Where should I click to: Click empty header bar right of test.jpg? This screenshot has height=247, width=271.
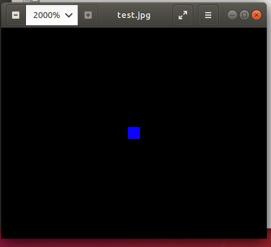pyautogui.click(x=162, y=15)
